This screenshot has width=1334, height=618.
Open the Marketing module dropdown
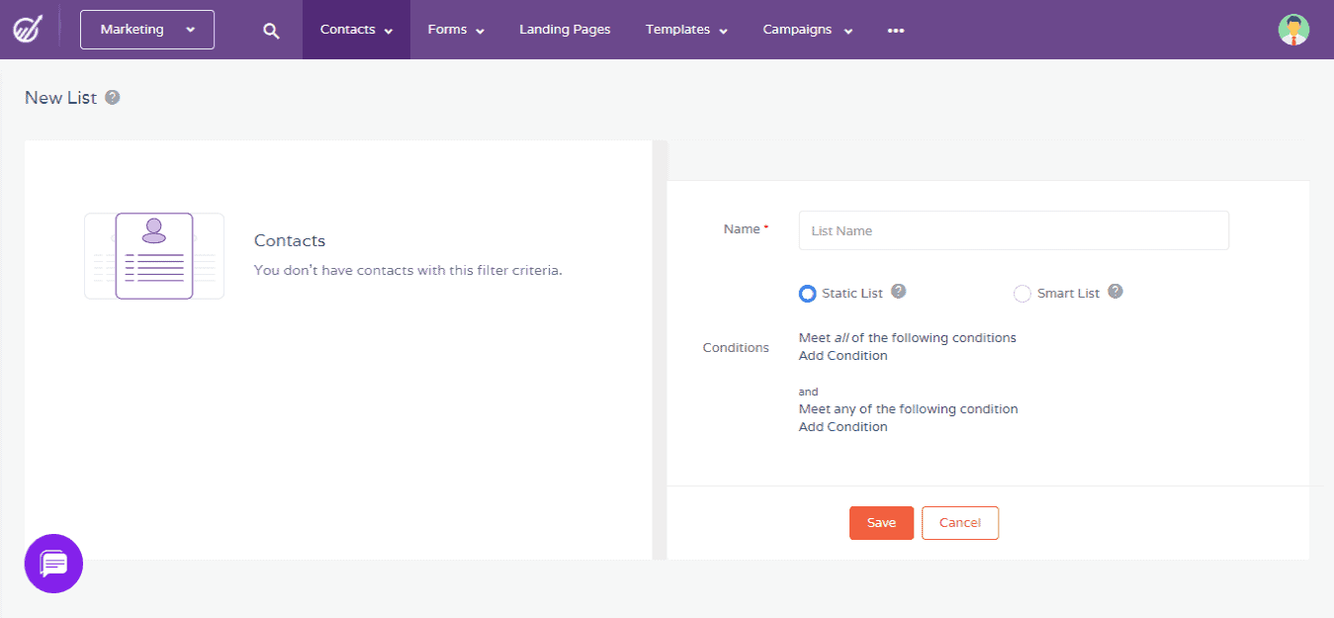tap(146, 30)
